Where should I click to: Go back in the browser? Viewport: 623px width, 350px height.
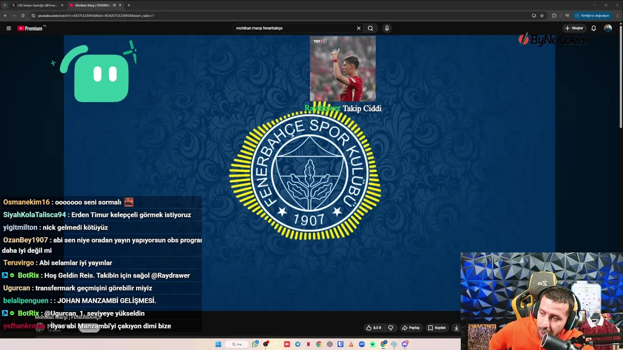tap(5, 16)
